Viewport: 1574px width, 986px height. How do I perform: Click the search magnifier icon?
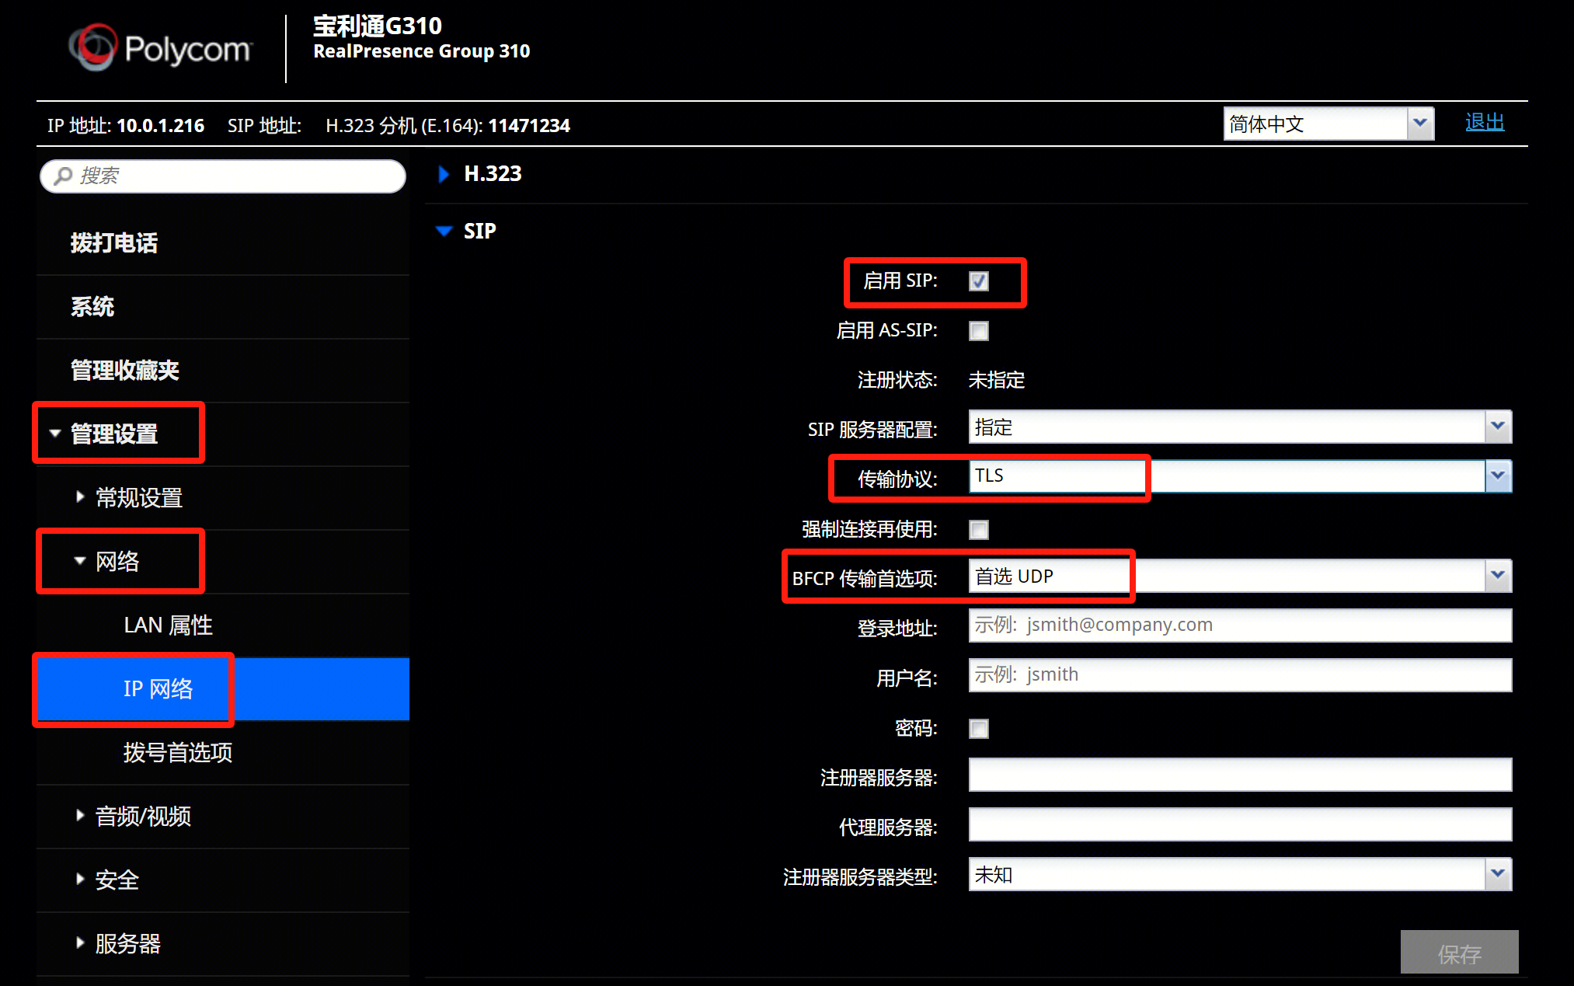tap(63, 176)
